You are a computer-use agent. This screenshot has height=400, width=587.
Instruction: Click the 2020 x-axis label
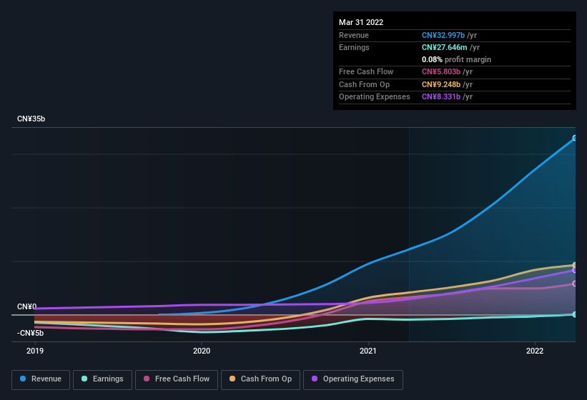point(202,351)
